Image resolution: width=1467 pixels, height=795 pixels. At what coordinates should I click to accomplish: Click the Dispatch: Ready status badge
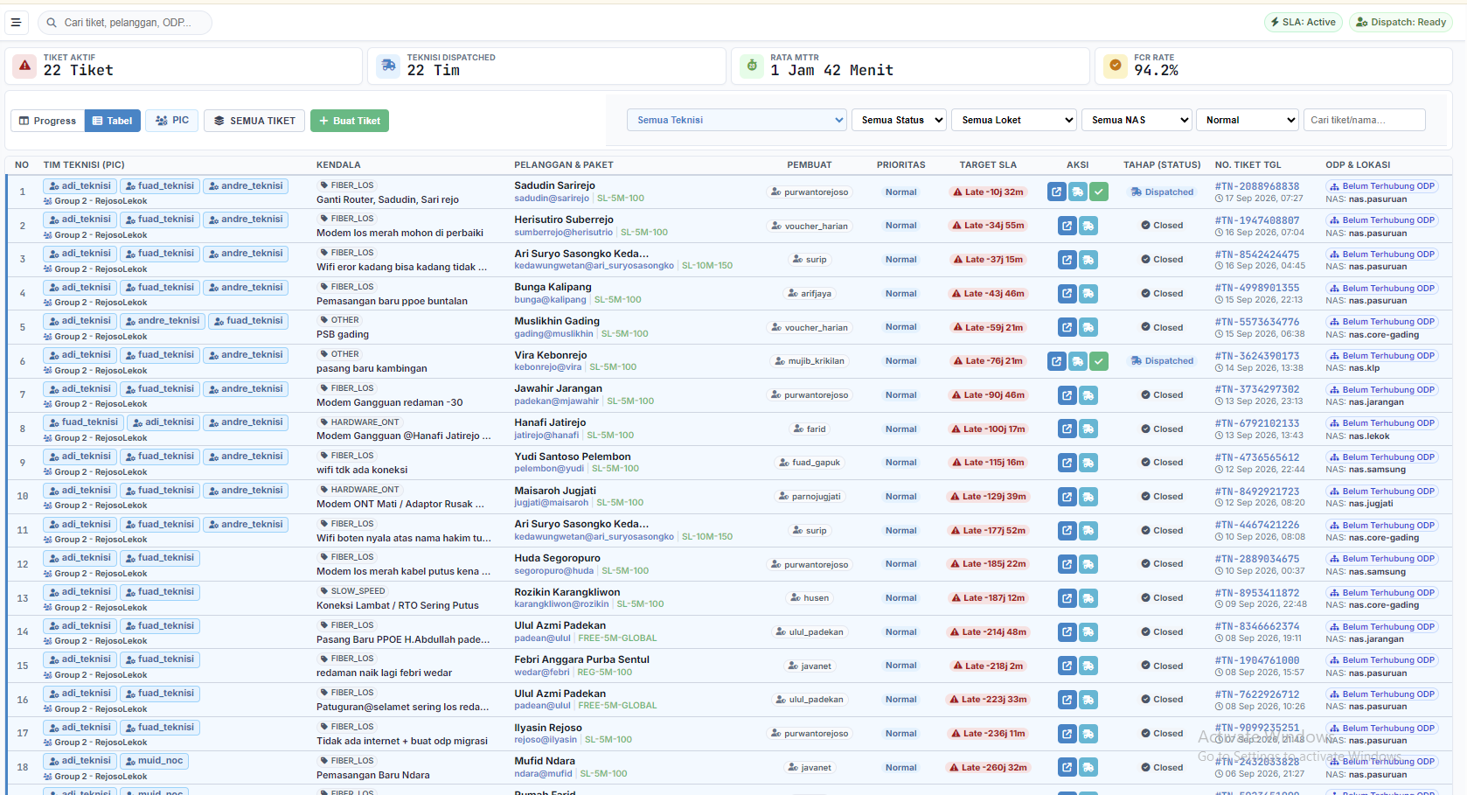[1401, 22]
